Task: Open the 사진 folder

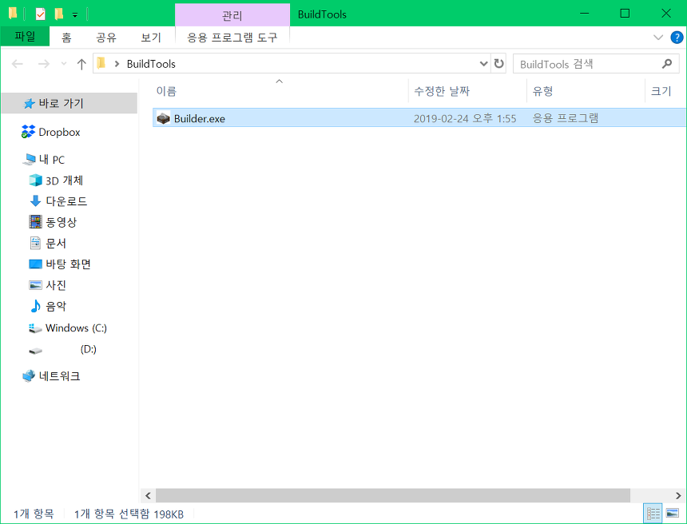Action: [x=56, y=286]
